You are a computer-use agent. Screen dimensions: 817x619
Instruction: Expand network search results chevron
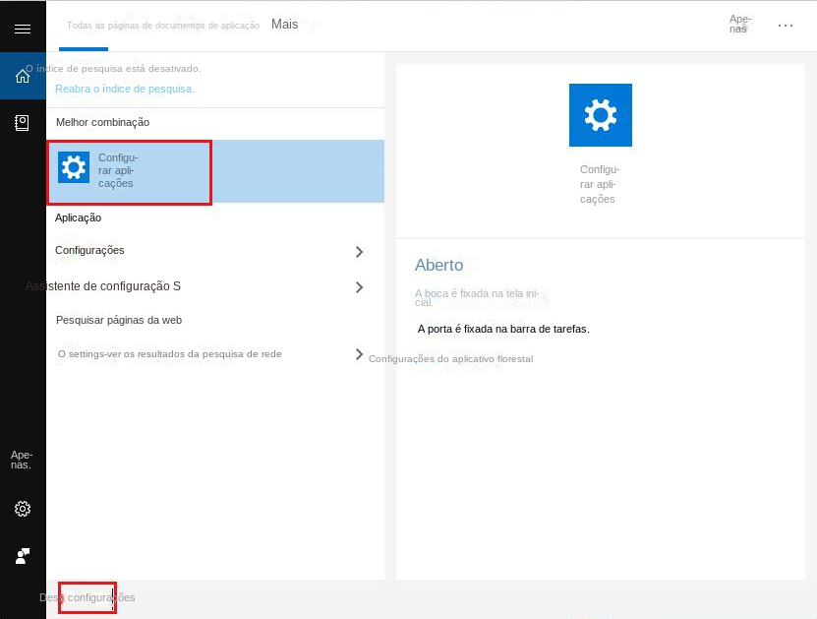[x=360, y=355]
